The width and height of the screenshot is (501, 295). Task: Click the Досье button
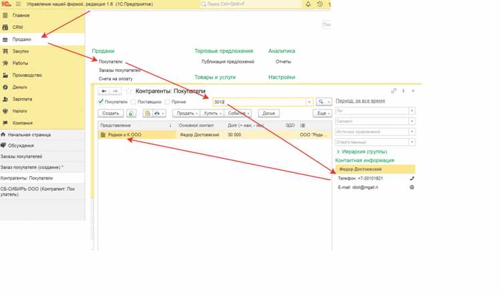(269, 113)
